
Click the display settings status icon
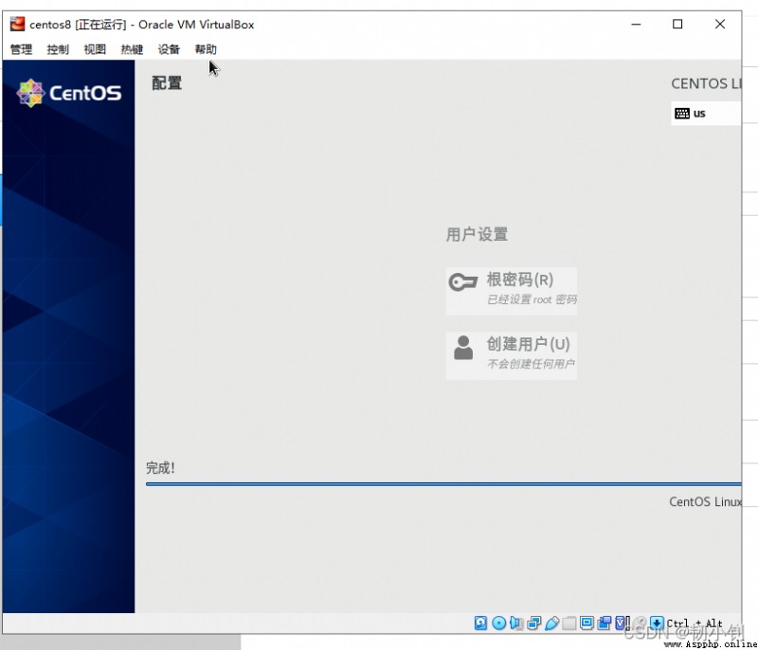587,623
